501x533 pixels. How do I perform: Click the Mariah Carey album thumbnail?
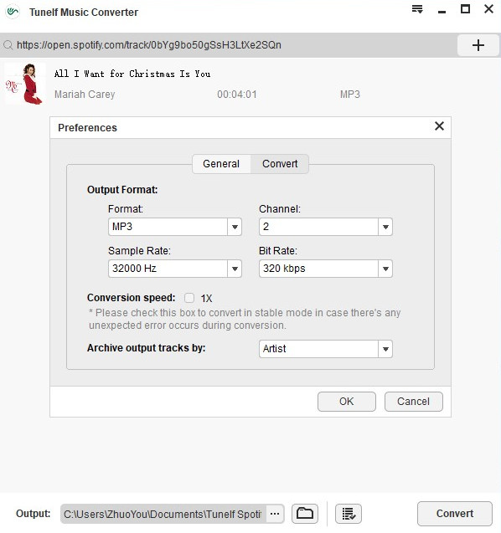[x=25, y=84]
